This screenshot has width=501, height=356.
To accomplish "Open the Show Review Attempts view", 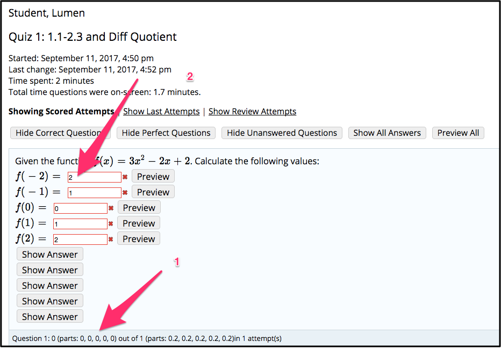I will 252,111.
